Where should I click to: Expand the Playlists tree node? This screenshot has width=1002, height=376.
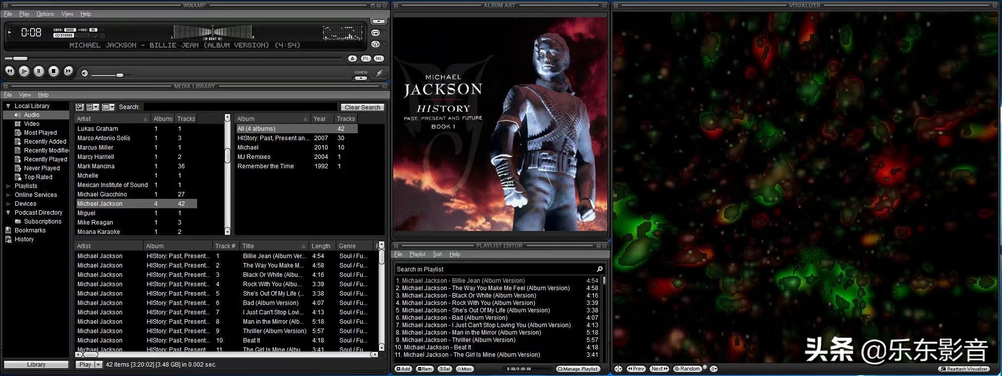(x=8, y=186)
